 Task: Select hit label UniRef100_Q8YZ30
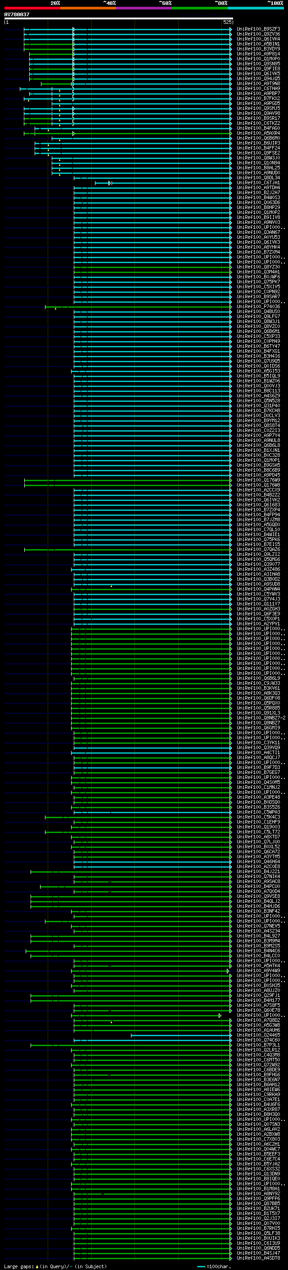258,267
